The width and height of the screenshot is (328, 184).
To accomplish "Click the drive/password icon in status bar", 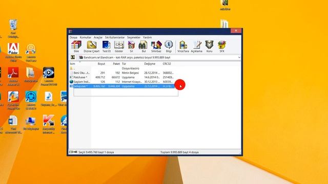I will click(73, 152).
